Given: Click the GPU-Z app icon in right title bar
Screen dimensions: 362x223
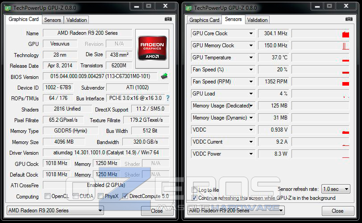Looking at the screenshot, I should pos(189,8).
